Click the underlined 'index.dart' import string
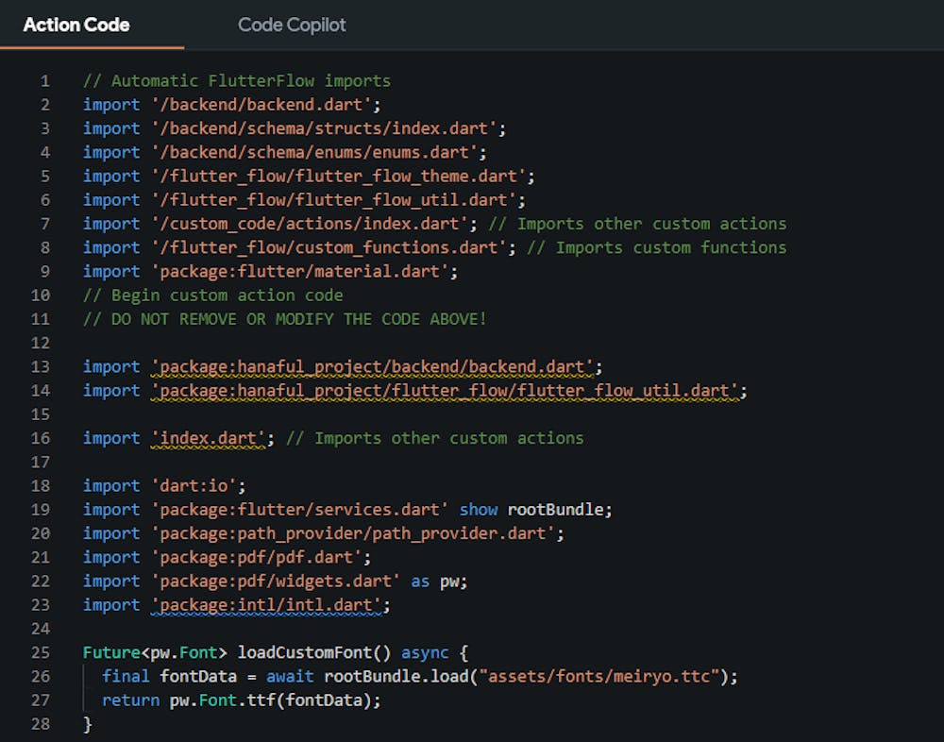944x742 pixels. [208, 438]
